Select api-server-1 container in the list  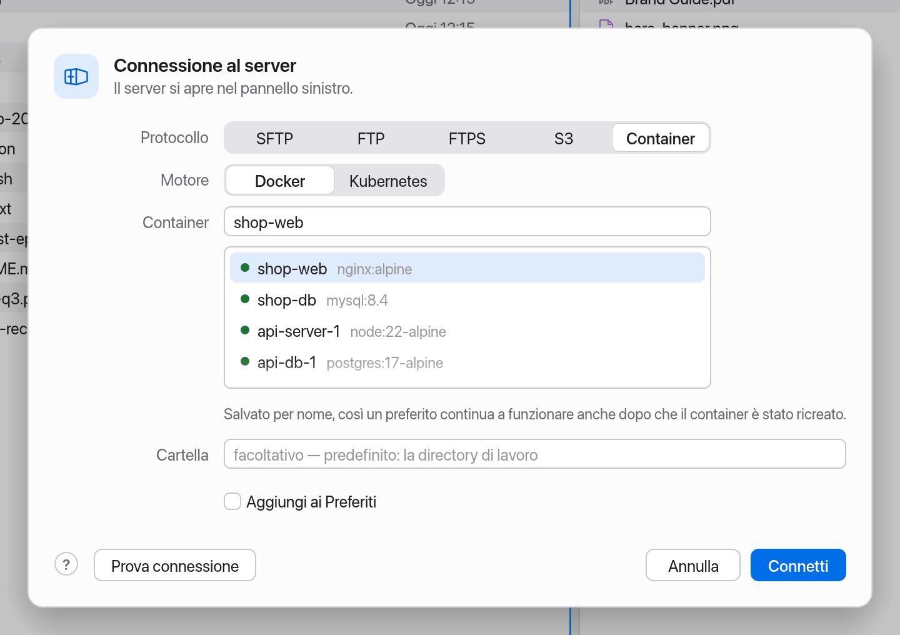pyautogui.click(x=467, y=331)
